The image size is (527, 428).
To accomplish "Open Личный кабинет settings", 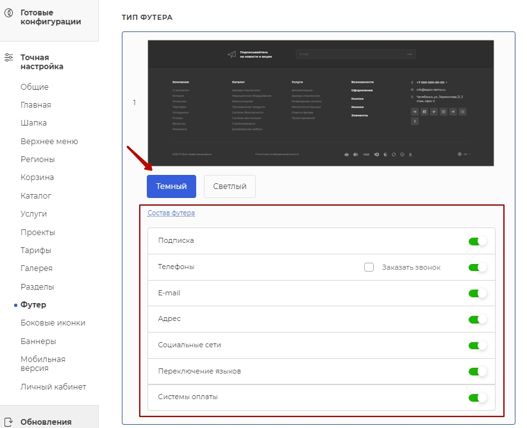I will coord(53,387).
